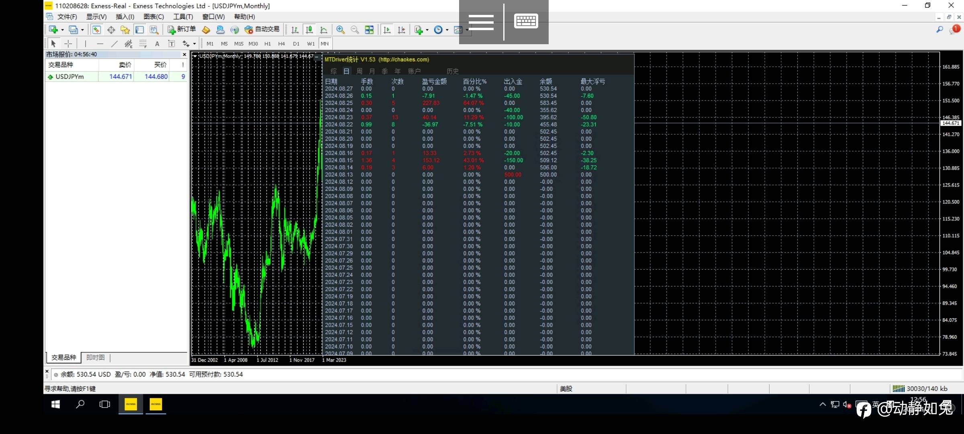Click the zoom in magnifier icon

point(340,30)
